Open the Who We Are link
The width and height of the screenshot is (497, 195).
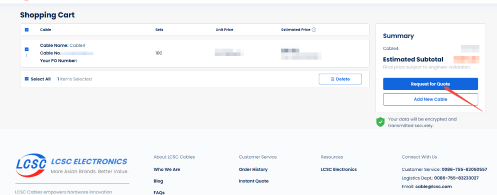point(166,169)
